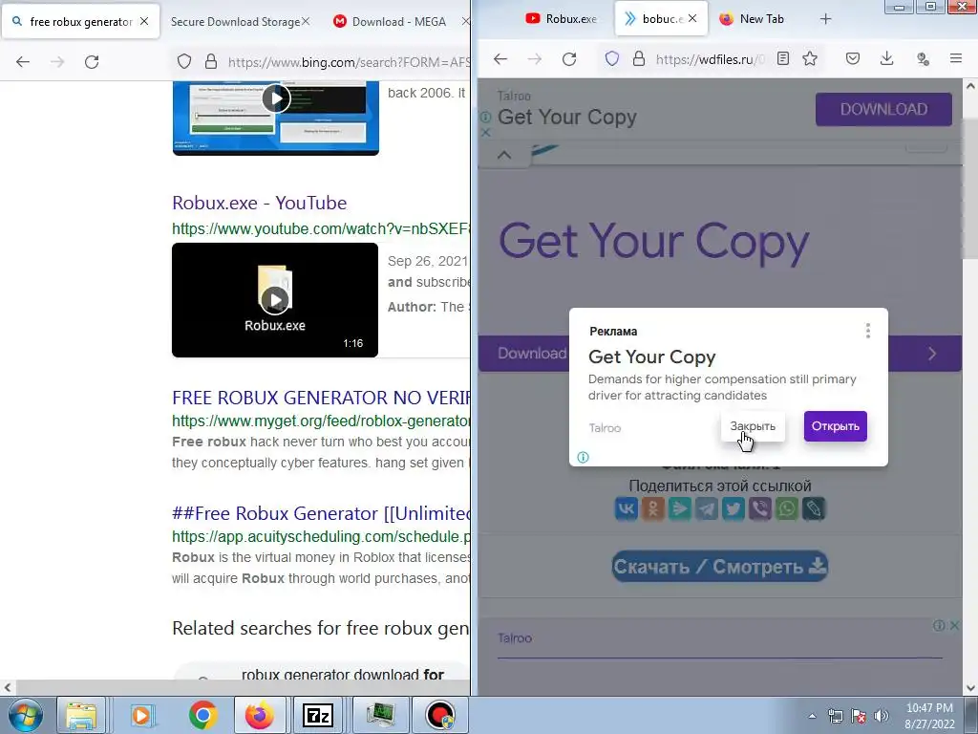978x734 pixels.
Task: Go back in the wdfiles.ru window
Action: pyautogui.click(x=500, y=59)
